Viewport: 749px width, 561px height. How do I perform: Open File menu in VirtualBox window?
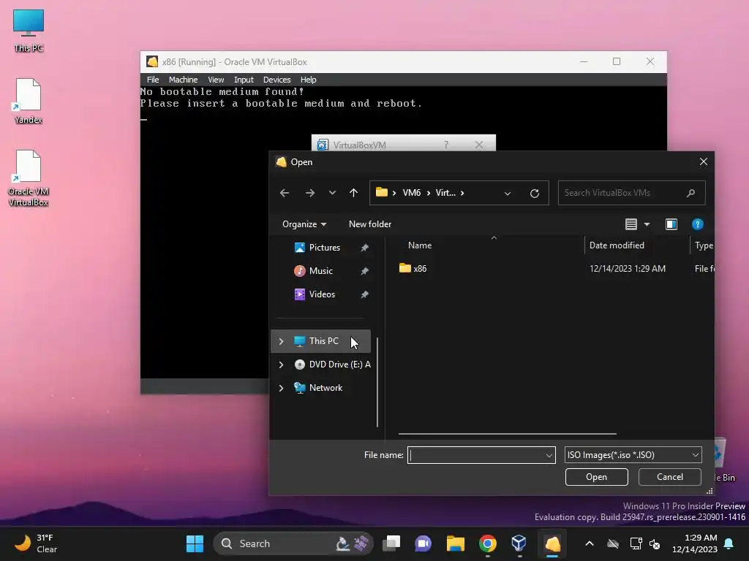point(153,80)
